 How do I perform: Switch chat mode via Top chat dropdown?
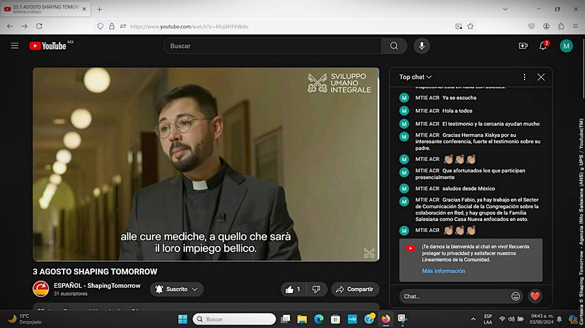[415, 77]
